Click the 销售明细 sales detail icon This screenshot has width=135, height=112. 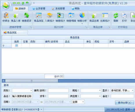(x=71, y=17)
